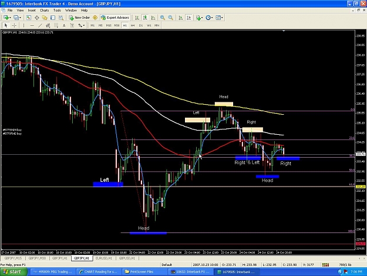Open the Insert menu
This screenshot has width=367, height=276.
(x=32, y=11)
